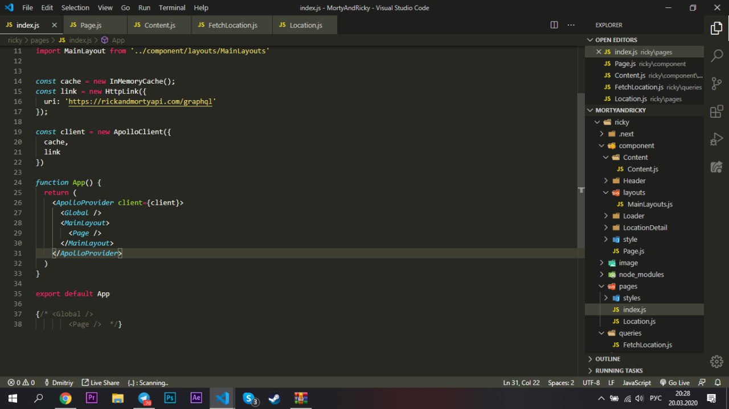Screen dimensions: 729x409
Task: Expand the .next folder
Action: [x=644, y=134]
